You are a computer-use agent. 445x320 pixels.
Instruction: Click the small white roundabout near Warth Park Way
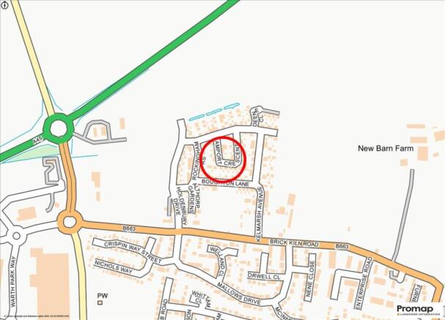(x=16, y=236)
